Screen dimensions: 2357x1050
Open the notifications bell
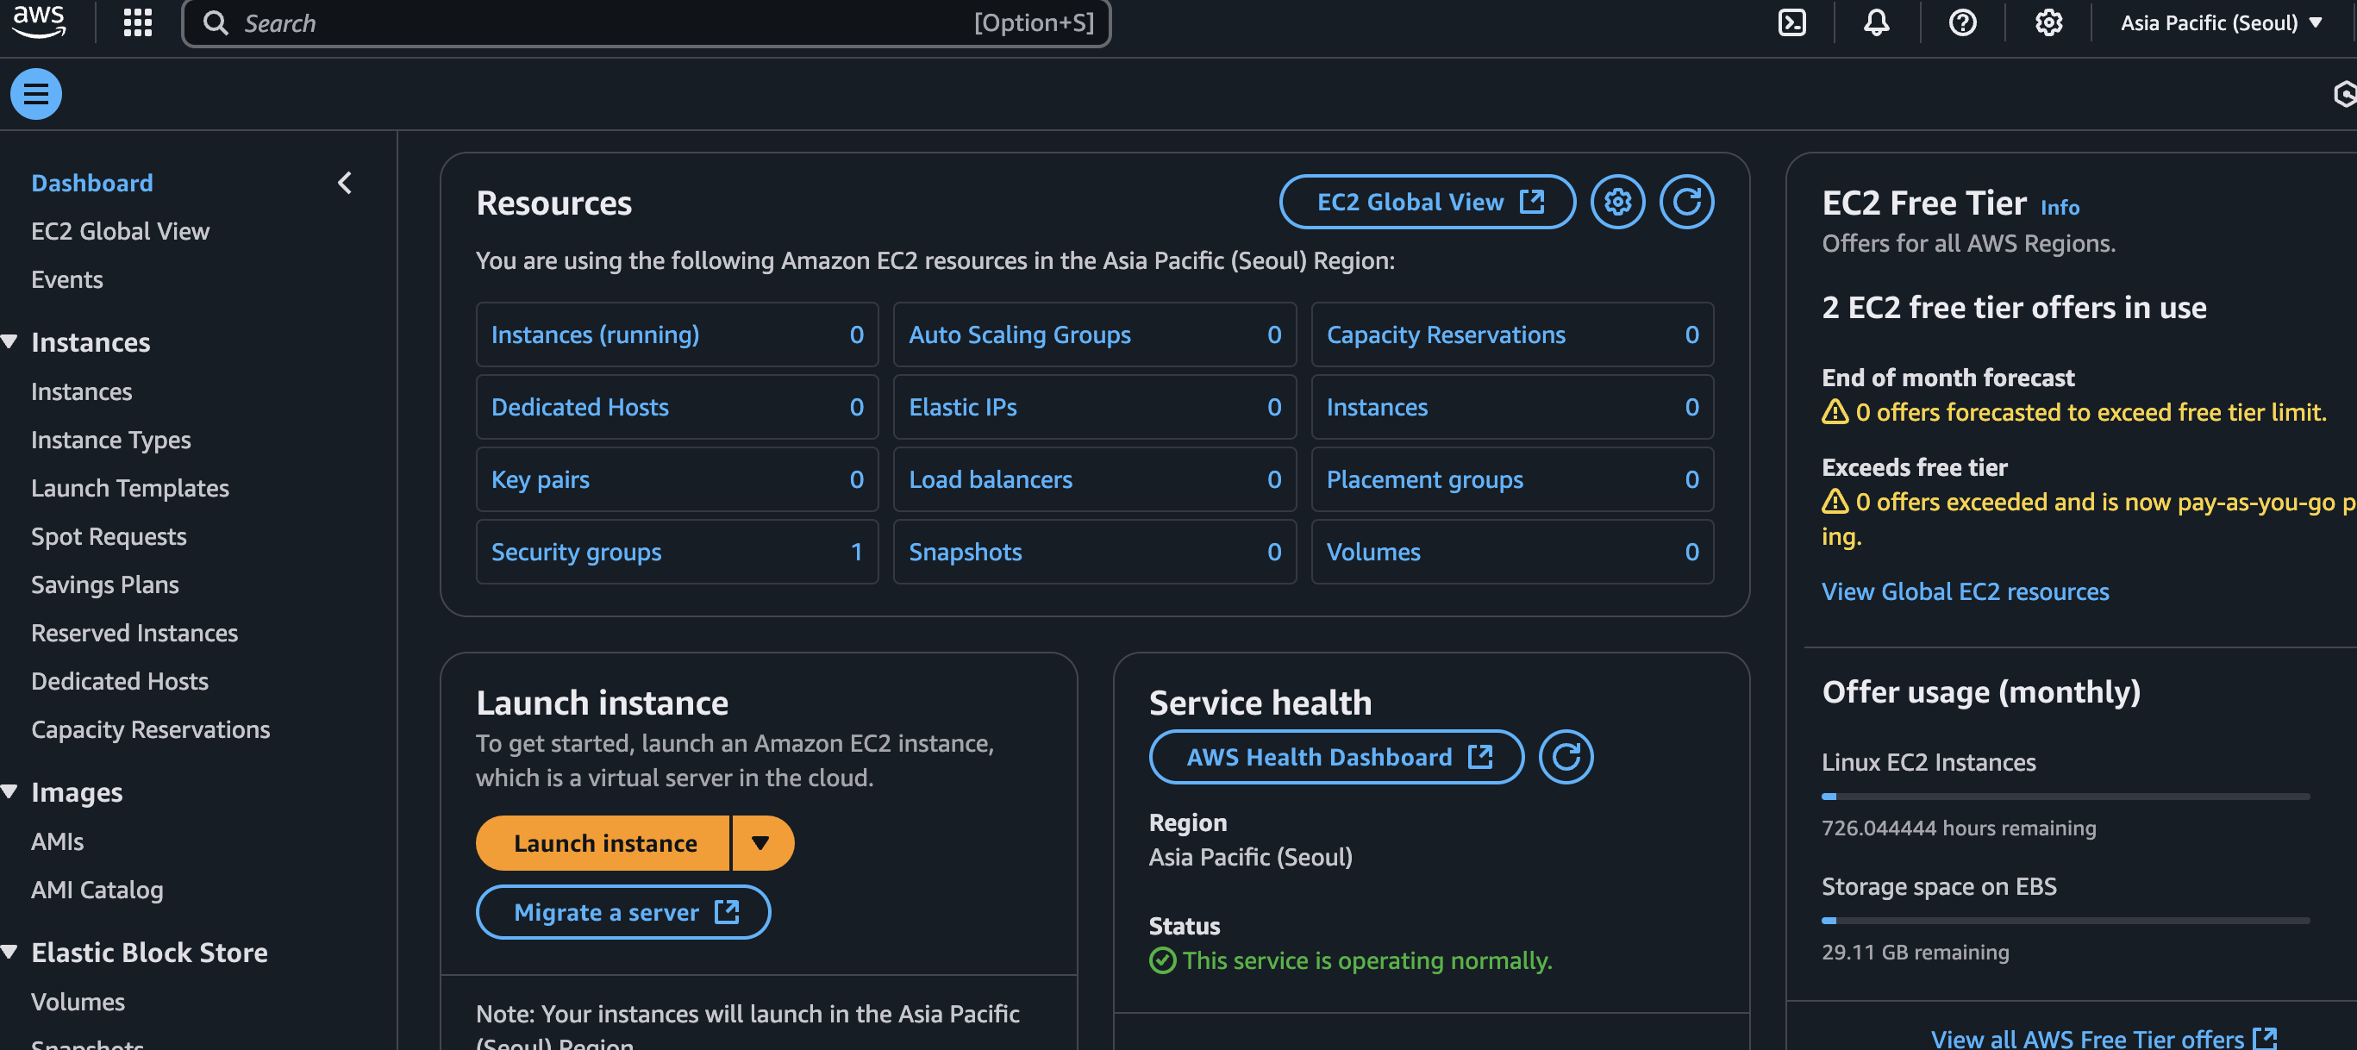point(1876,22)
